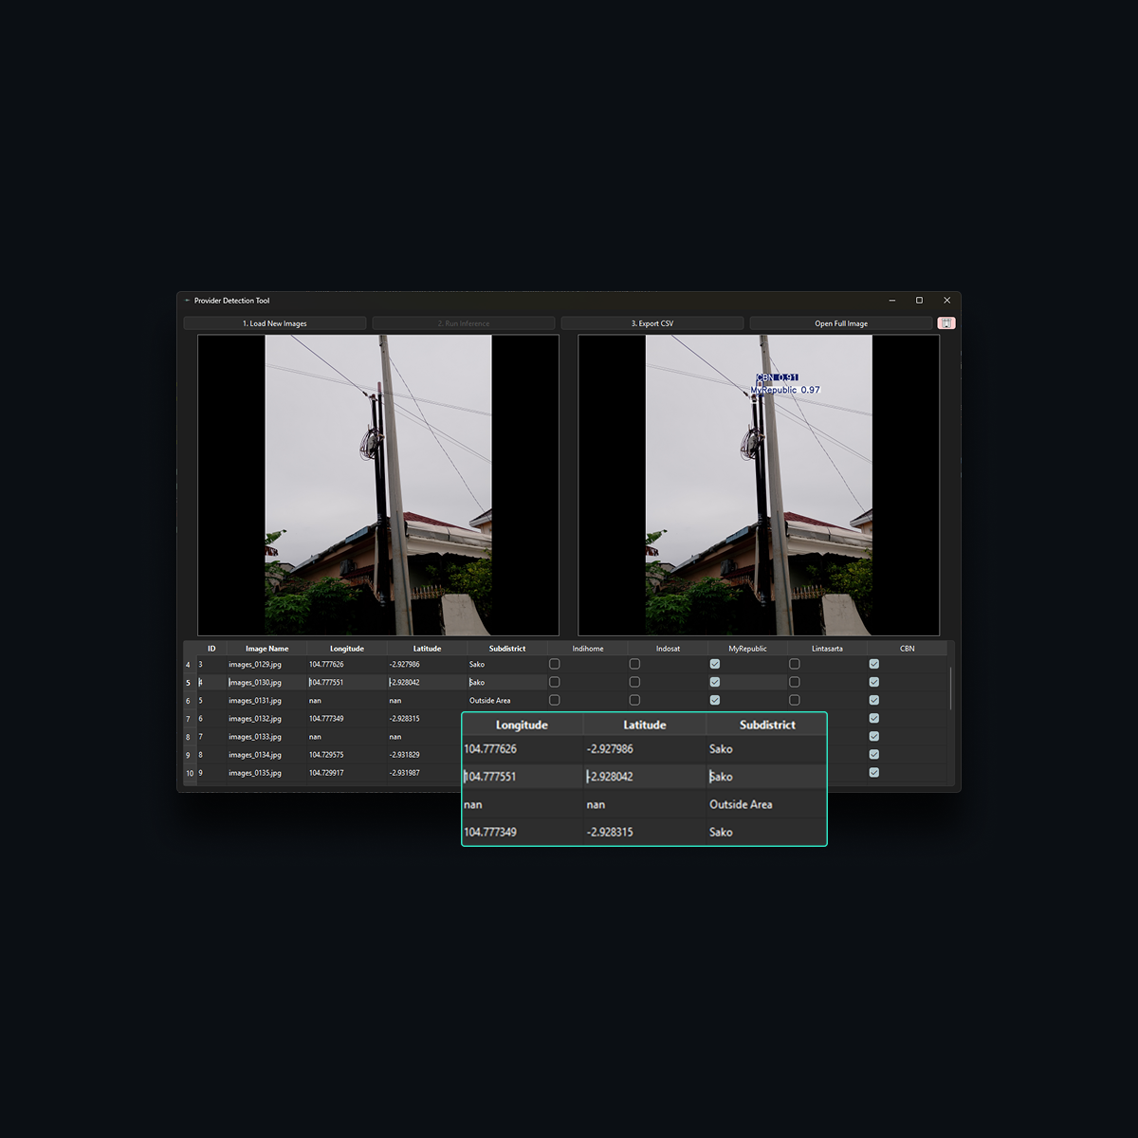This screenshot has height=1138, width=1138.
Task: Enable Indihome checkbox for images_0129.jpg
Action: click(555, 664)
